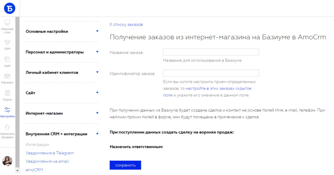Expand the Персонал и администраторы arrow

click(97, 52)
